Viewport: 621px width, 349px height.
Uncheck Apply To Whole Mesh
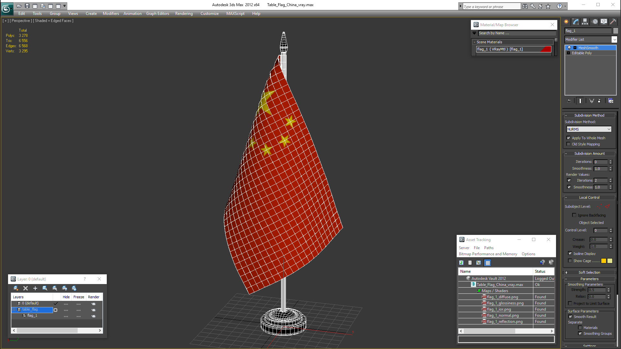point(569,138)
